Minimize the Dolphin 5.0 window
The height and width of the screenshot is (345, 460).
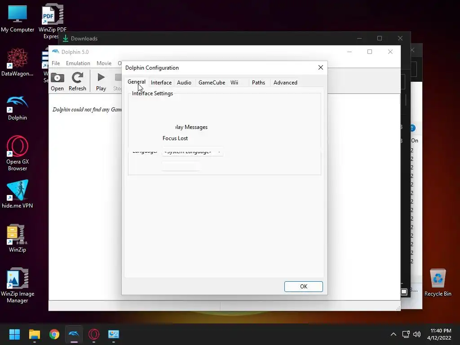point(349,52)
